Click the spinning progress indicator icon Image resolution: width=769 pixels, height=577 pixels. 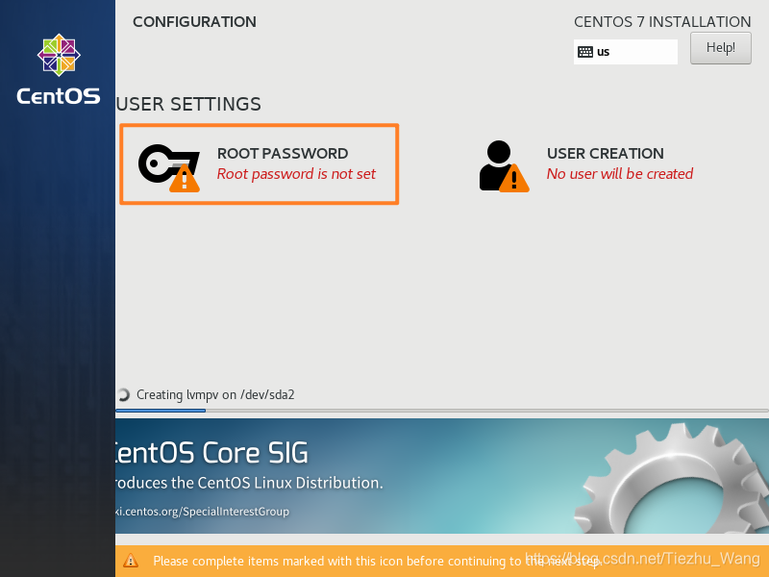click(x=123, y=395)
